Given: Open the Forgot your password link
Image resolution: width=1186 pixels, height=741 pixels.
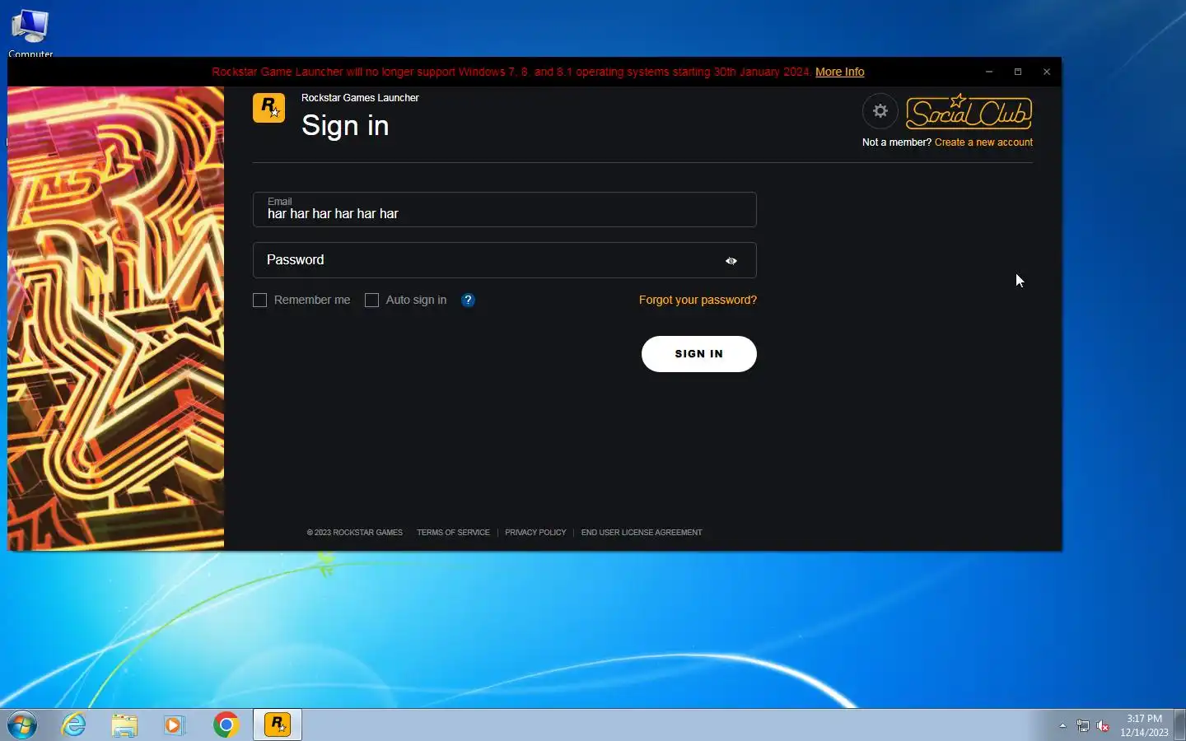Looking at the screenshot, I should [698, 300].
